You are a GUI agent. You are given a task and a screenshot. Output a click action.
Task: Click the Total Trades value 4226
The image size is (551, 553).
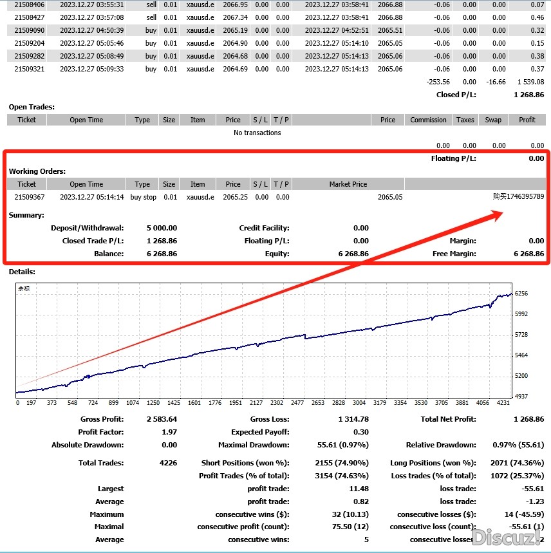click(168, 463)
